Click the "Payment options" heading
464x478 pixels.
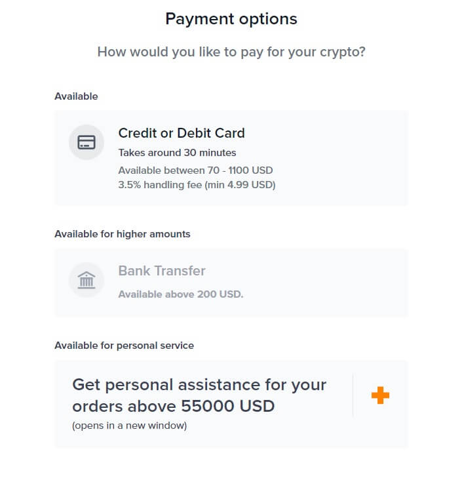231,19
